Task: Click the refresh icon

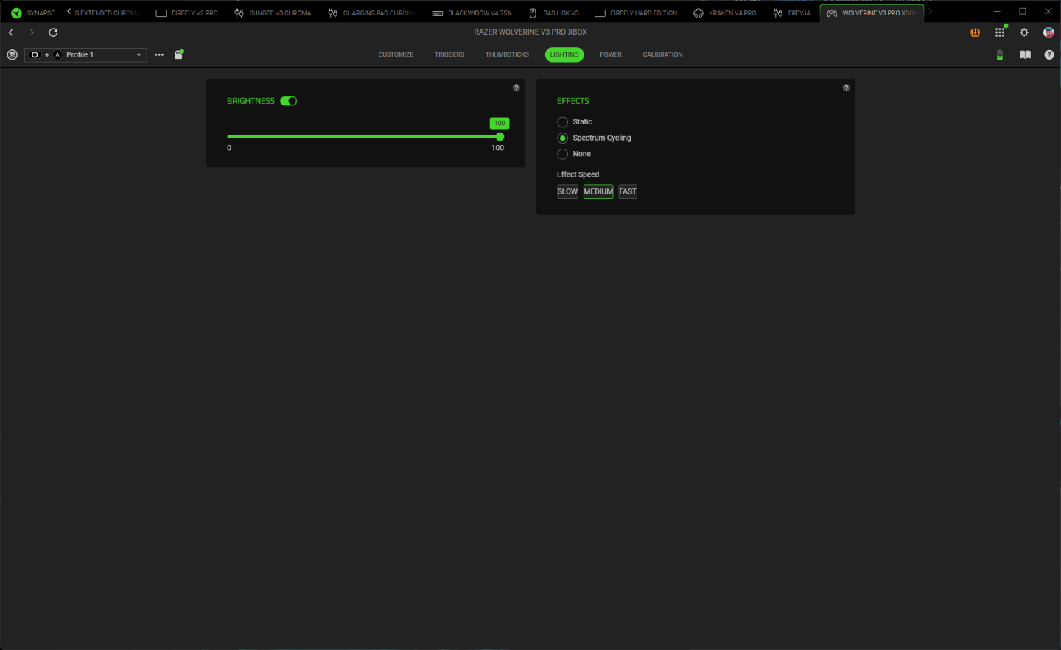Action: [x=53, y=32]
